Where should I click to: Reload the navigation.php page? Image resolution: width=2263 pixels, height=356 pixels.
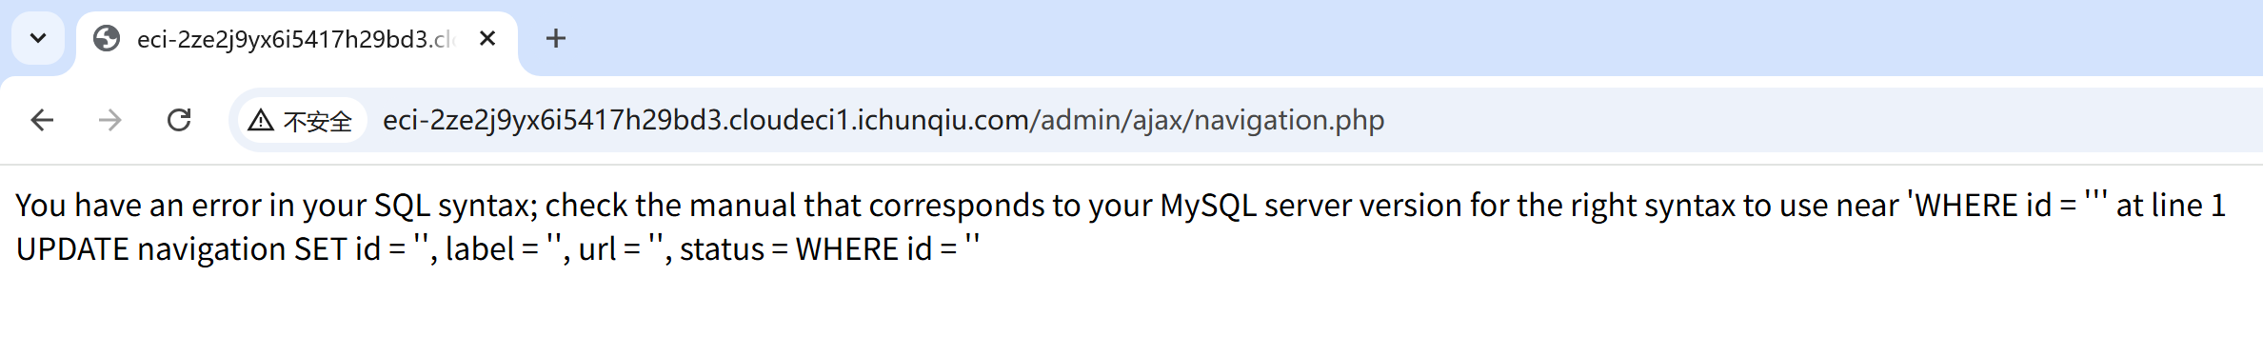[x=179, y=120]
